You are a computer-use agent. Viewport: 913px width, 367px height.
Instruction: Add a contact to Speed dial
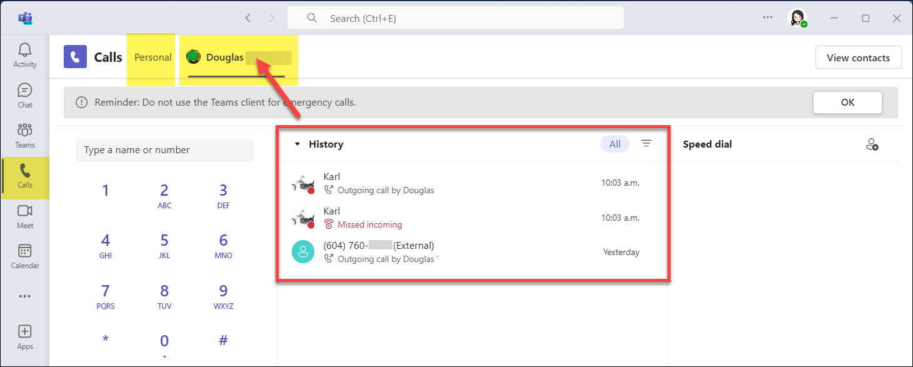pyautogui.click(x=872, y=144)
